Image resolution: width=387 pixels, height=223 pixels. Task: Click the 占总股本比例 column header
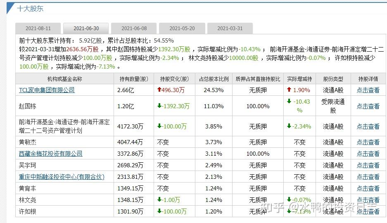(214, 79)
